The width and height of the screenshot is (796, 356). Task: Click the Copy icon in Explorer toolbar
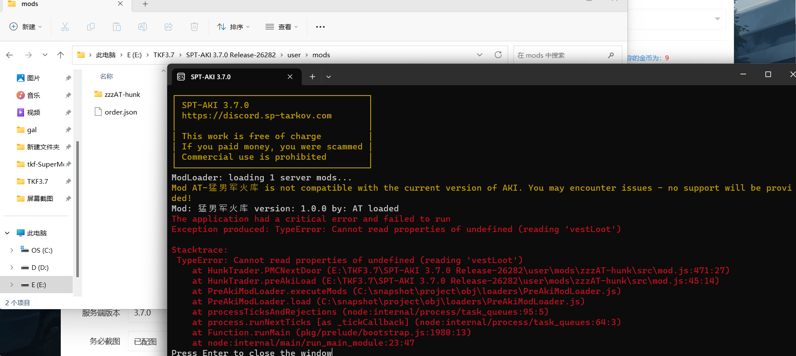click(x=91, y=27)
